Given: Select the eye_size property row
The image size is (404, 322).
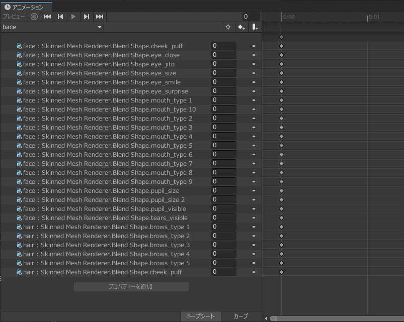Looking at the screenshot, I should pyautogui.click(x=131, y=73).
